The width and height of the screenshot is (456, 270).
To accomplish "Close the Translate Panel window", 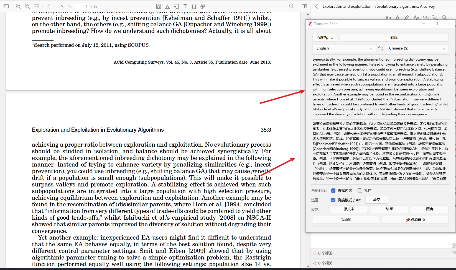I will tap(449, 24).
